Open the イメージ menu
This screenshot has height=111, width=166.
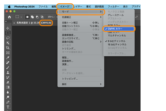[65, 7]
